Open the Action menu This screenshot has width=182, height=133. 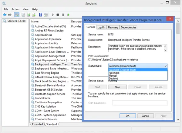point(15,9)
